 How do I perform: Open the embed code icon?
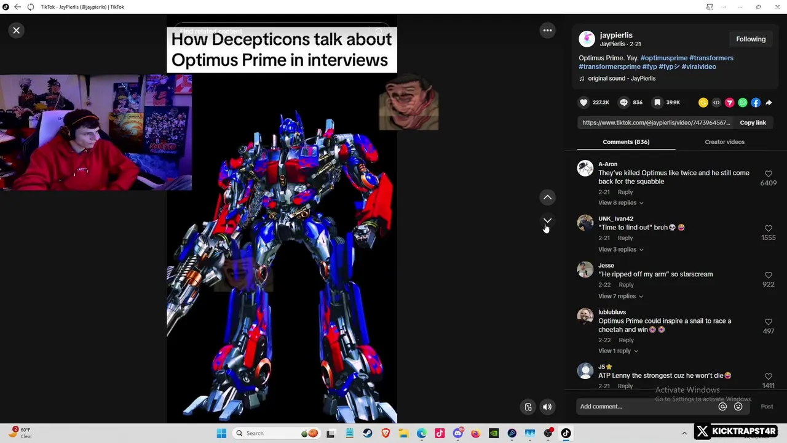(716, 103)
